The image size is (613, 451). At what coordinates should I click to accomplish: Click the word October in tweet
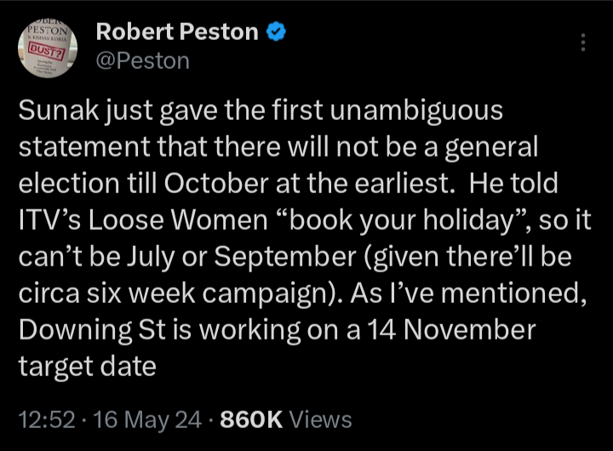click(x=216, y=183)
